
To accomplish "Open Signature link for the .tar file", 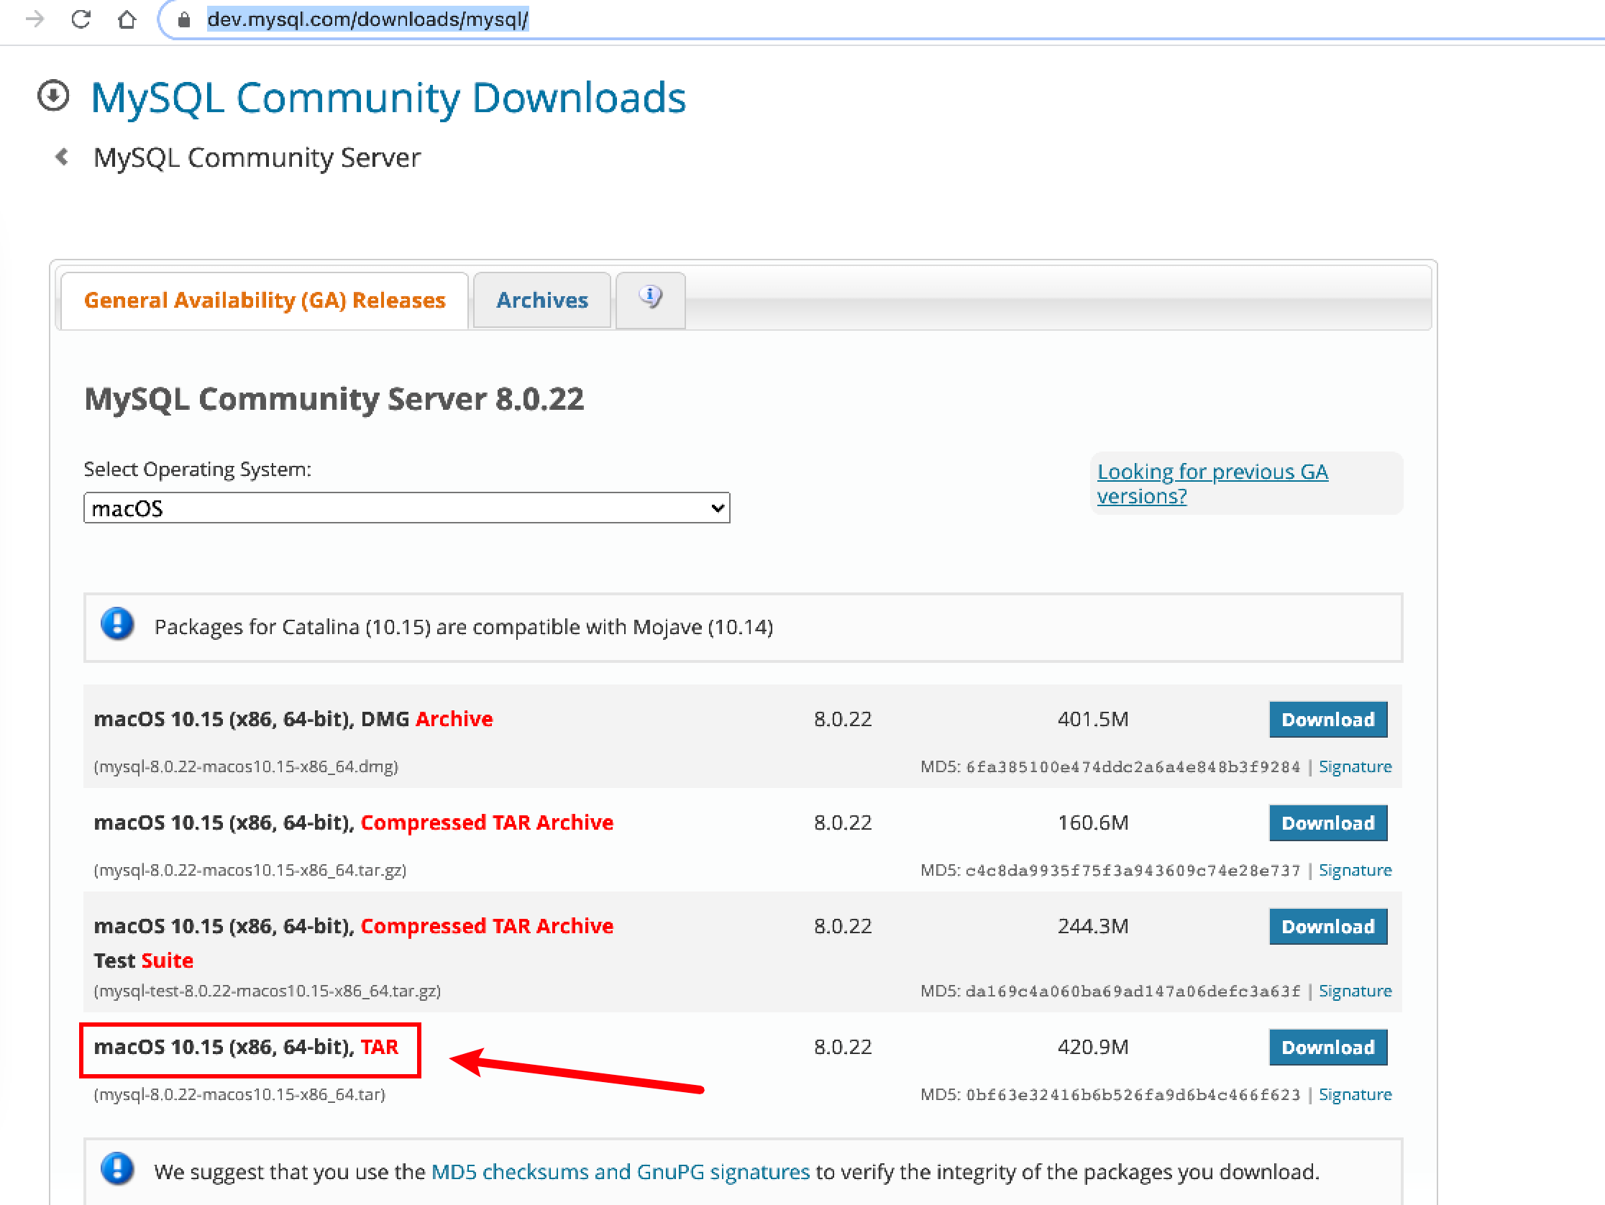I will tap(1355, 1095).
